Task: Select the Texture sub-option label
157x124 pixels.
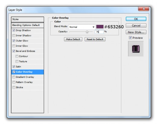Action: tap(23, 62)
